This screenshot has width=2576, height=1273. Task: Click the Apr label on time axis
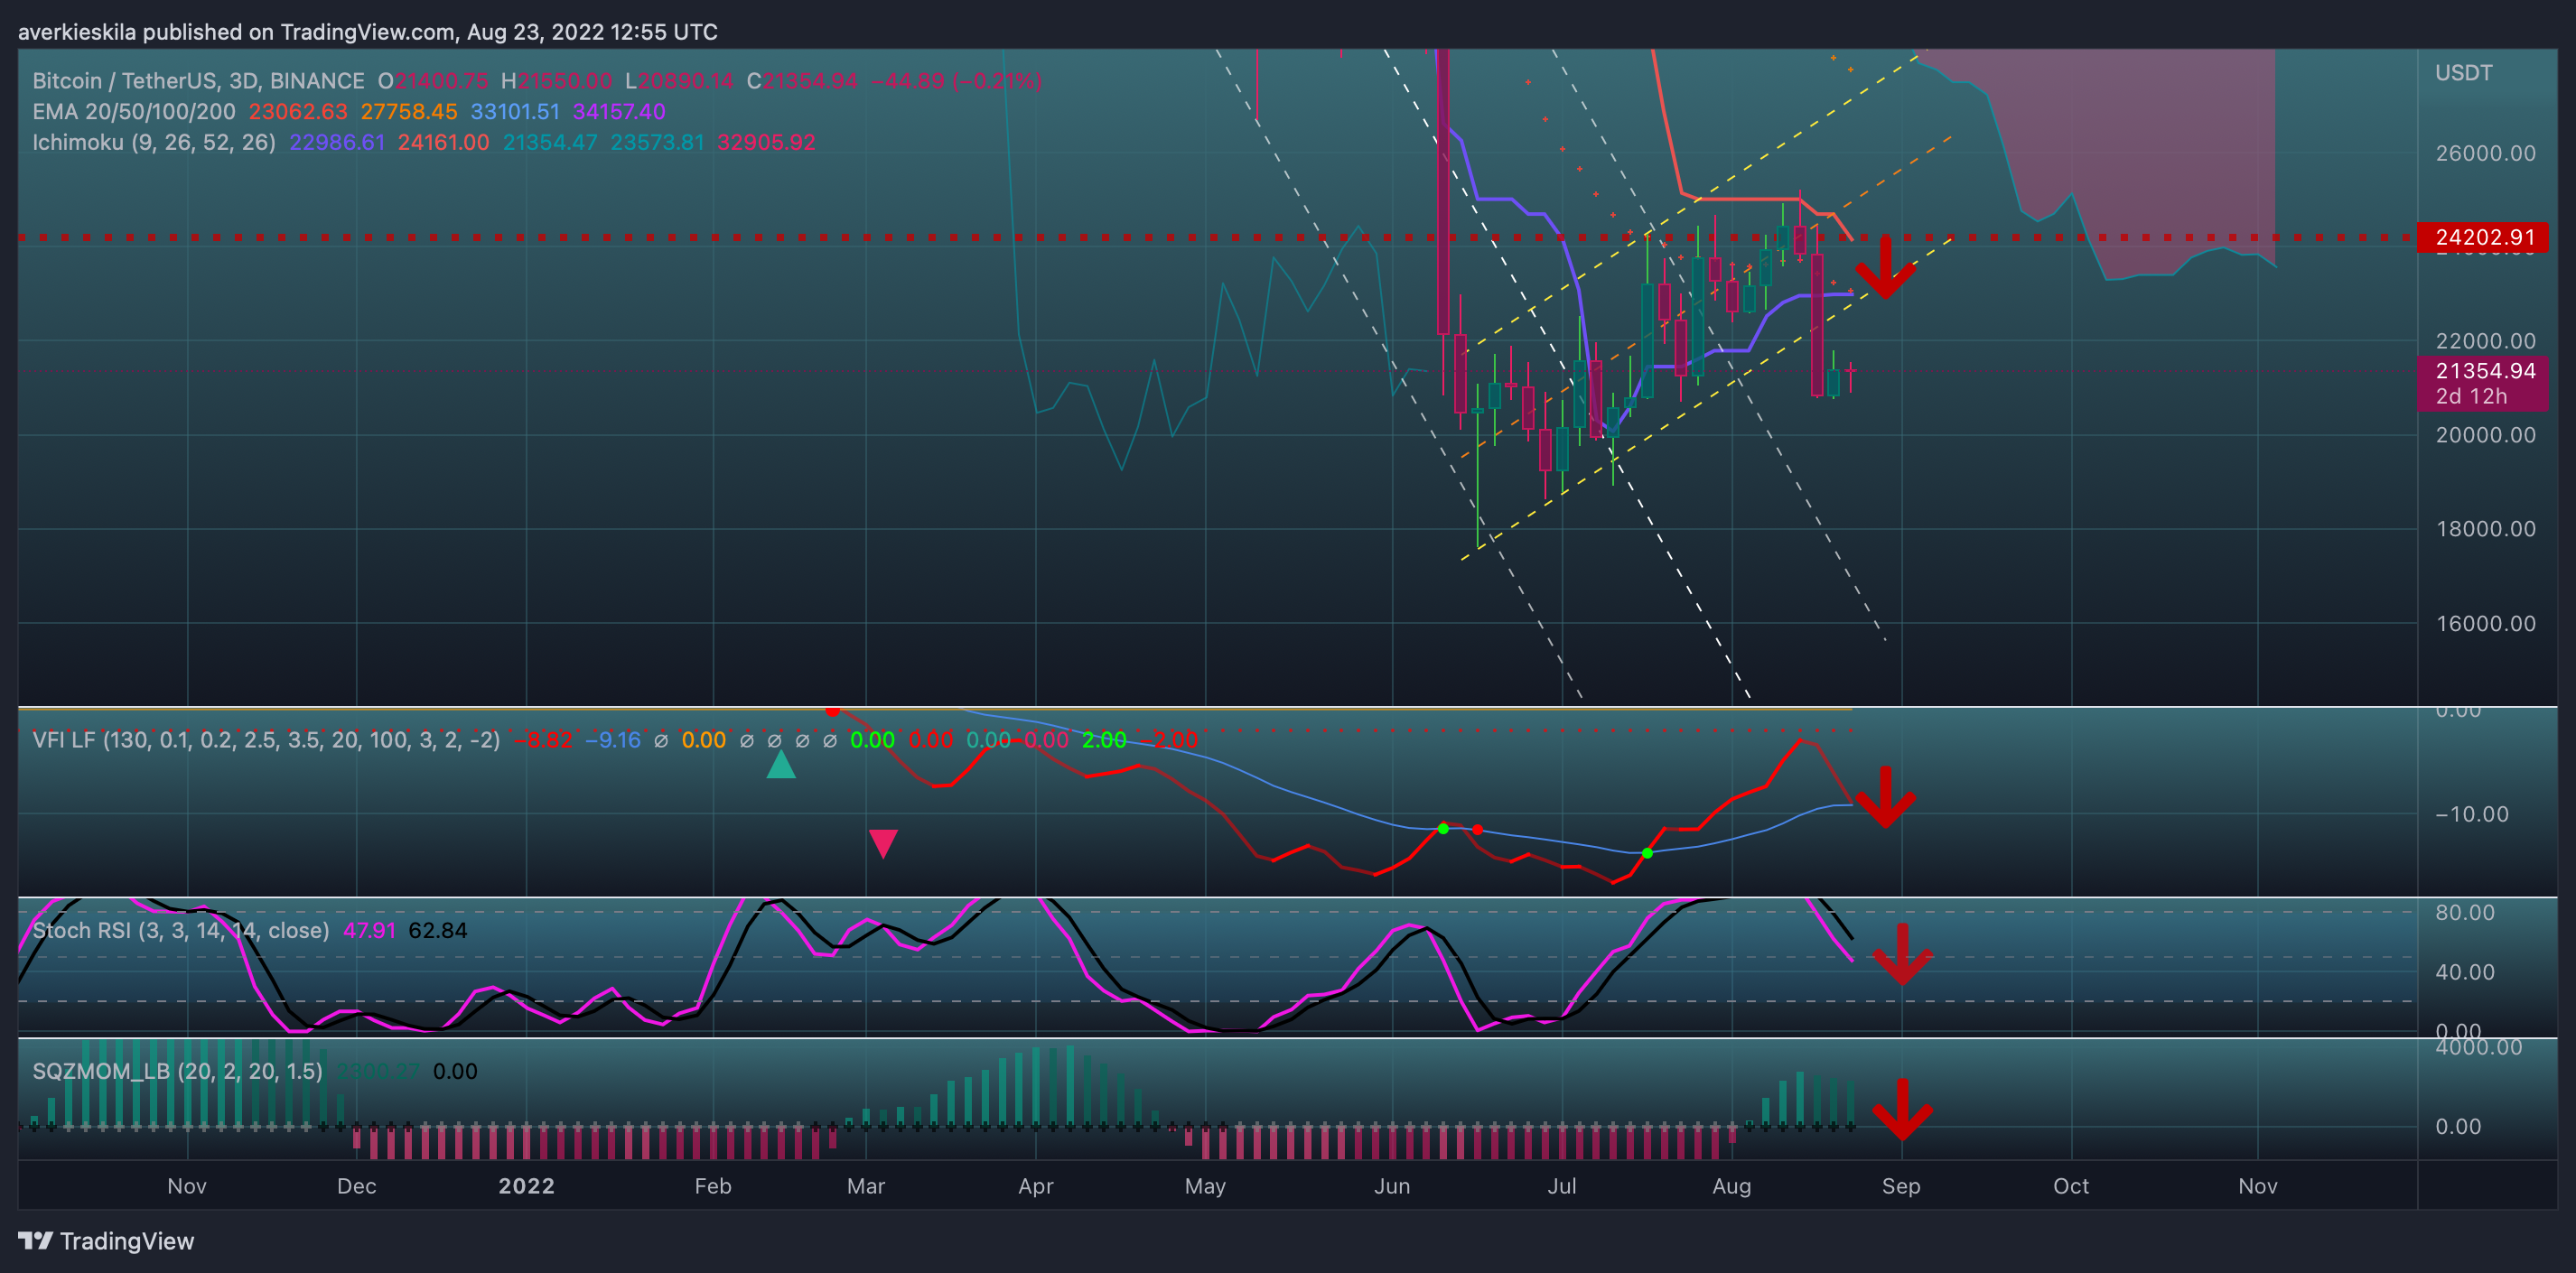coord(1035,1186)
